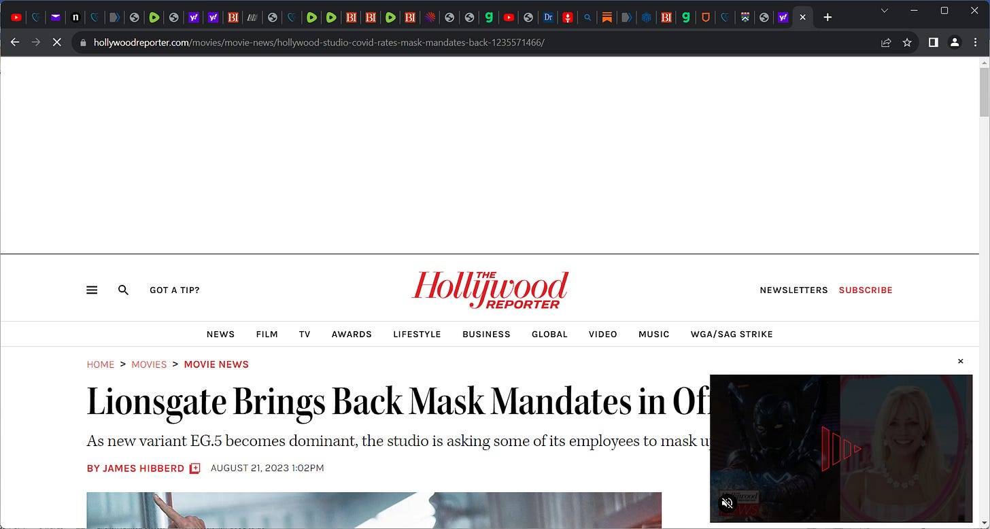Switch to the orange Substack bookmark tab
The height and width of the screenshot is (529, 990).
pyautogui.click(x=607, y=18)
